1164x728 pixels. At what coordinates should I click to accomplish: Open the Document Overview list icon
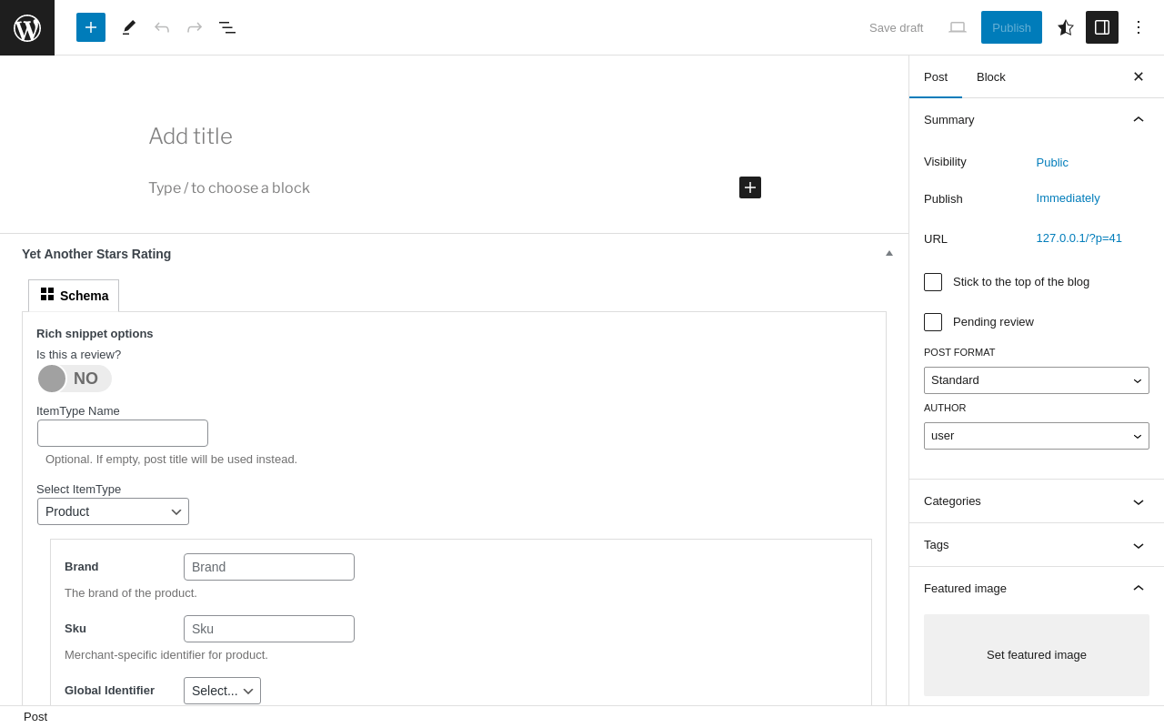[227, 27]
